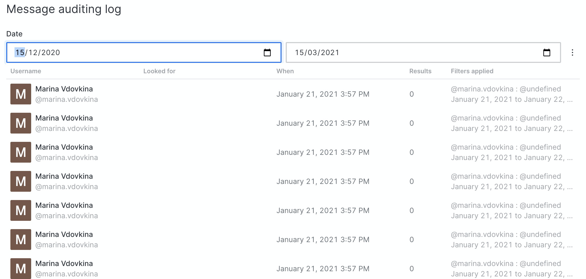Click the end date field 15/03/2021

[x=423, y=52]
